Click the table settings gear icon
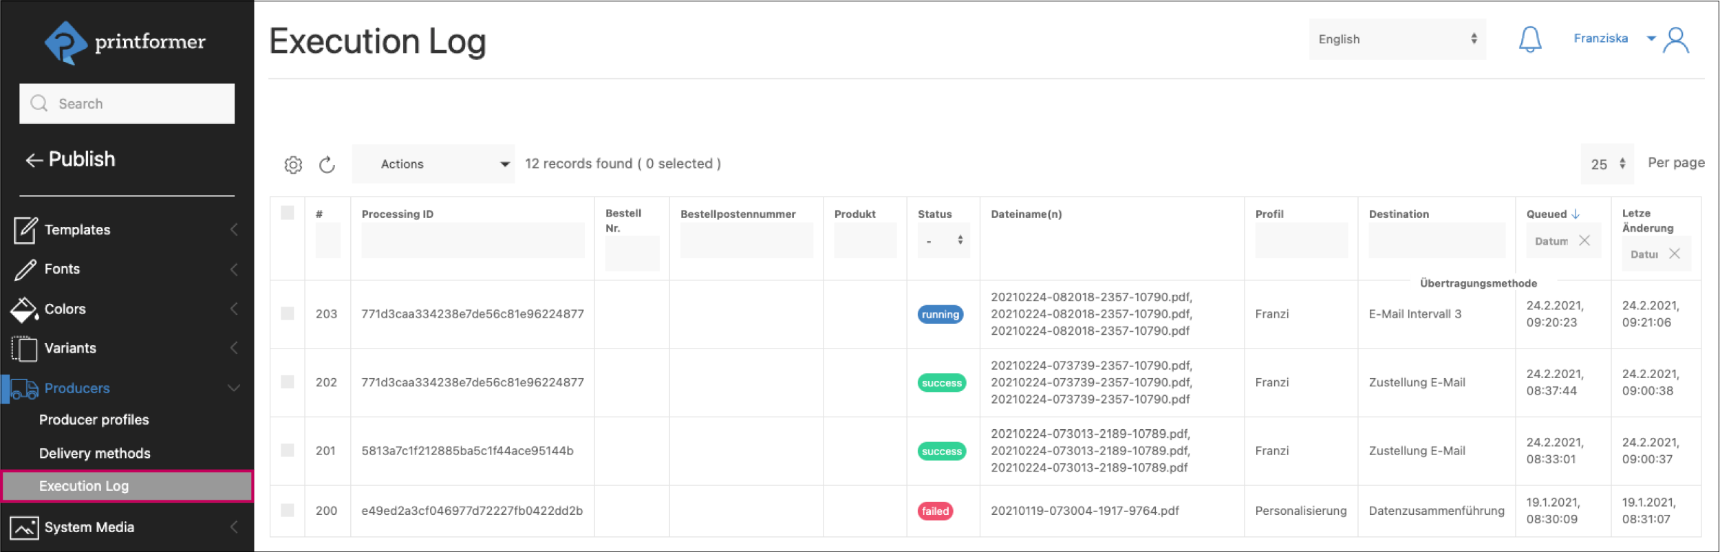Screen dimensions: 1720x552 pyautogui.click(x=293, y=165)
